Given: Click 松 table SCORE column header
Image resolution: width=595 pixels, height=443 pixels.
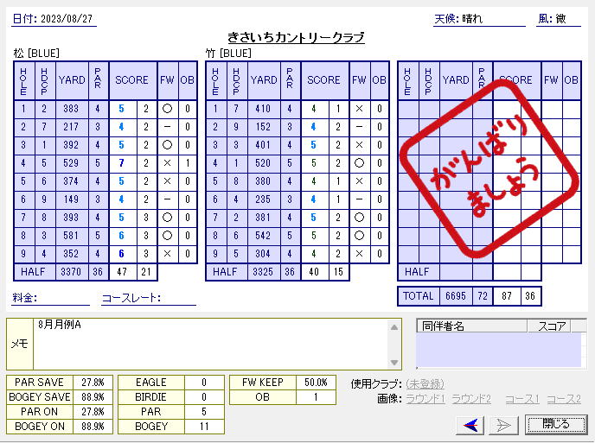Looking at the screenshot, I should pos(132,80).
